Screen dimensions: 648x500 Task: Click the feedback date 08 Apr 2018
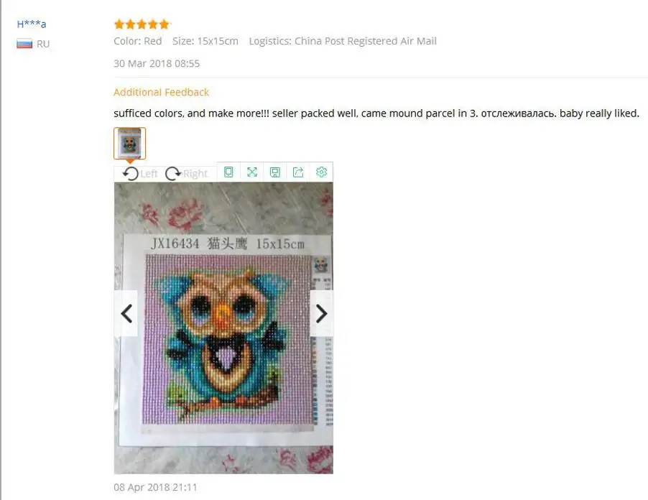(x=155, y=487)
